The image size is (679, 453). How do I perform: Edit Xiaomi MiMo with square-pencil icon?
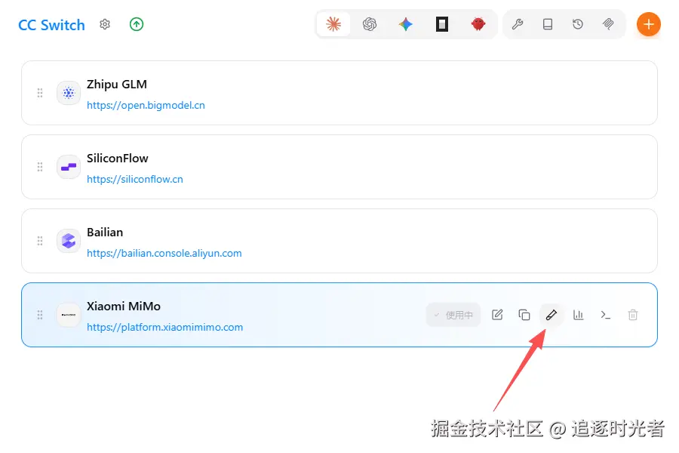(497, 315)
